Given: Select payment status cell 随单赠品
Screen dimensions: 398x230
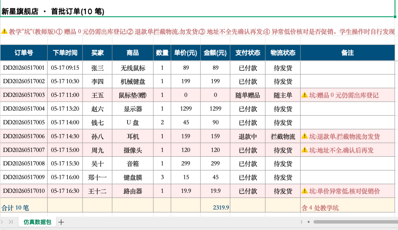Looking at the screenshot, I should tap(248, 95).
